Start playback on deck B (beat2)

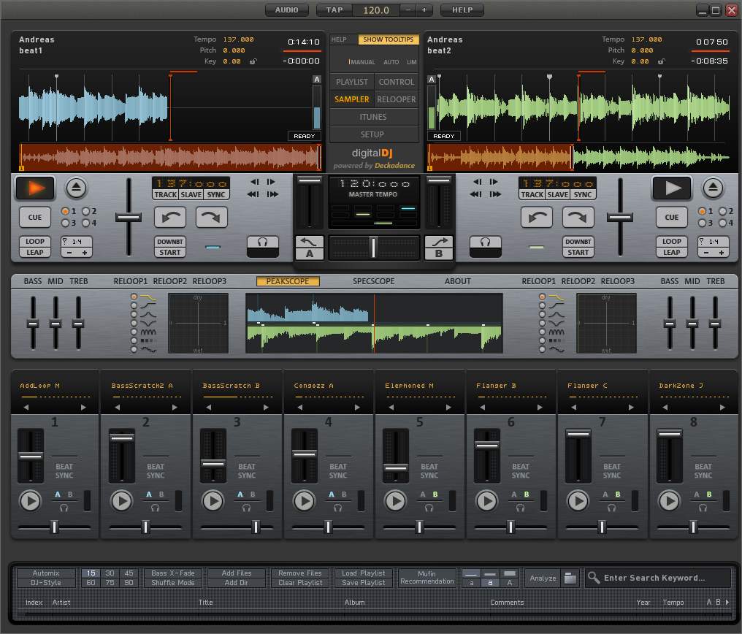(672, 188)
